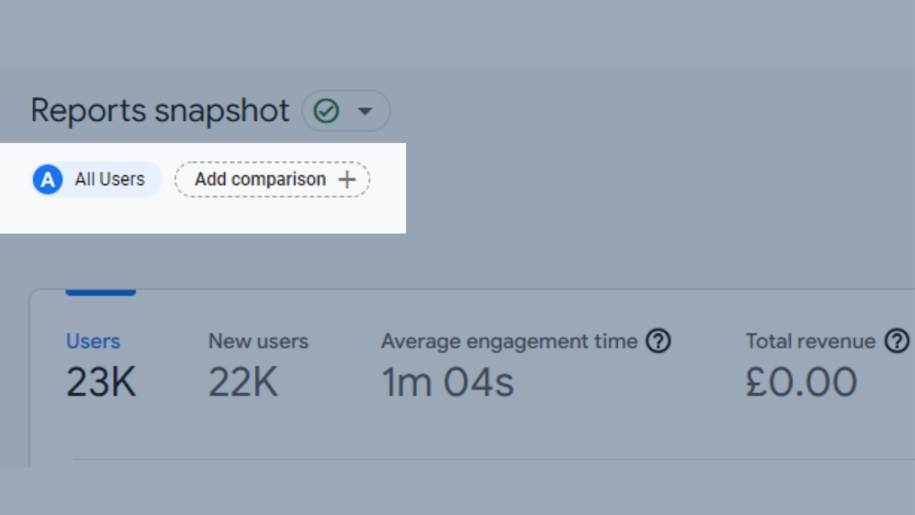
Task: Click the 1m 04s engagement value
Action: tap(447, 382)
